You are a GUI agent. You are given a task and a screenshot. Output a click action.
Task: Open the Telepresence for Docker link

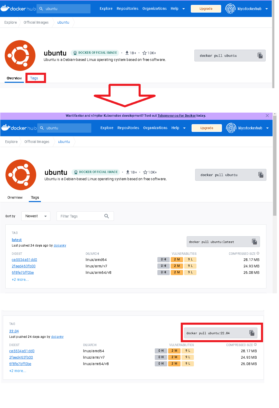click(x=176, y=116)
